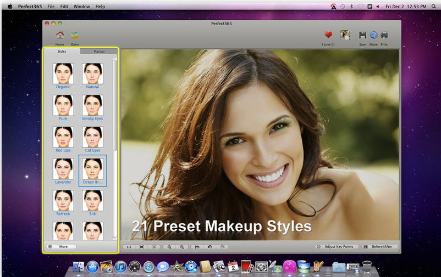Open Spotlight search in the menu bar
The height and width of the screenshot is (277, 441).
tap(434, 7)
